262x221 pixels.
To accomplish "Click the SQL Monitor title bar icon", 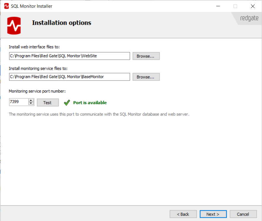I will (x=6, y=6).
